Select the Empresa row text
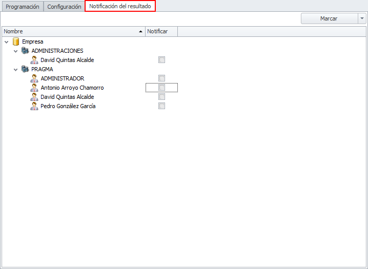The width and height of the screenshot is (368, 269). click(x=33, y=42)
